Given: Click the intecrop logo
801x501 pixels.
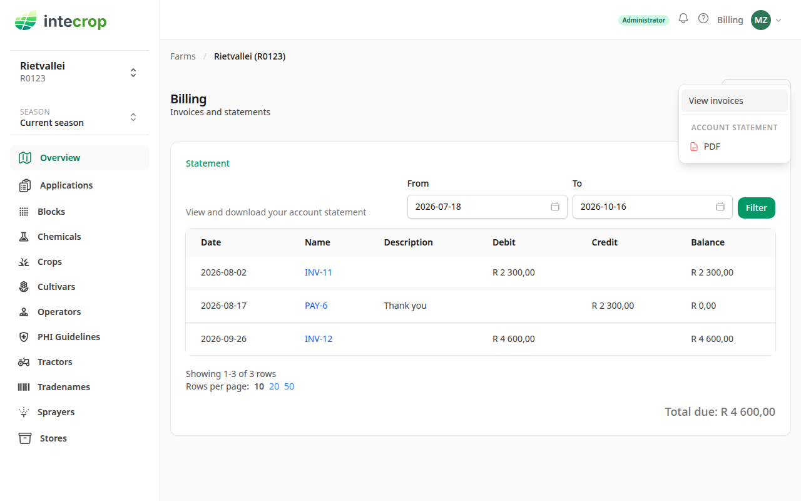Looking at the screenshot, I should 61,22.
